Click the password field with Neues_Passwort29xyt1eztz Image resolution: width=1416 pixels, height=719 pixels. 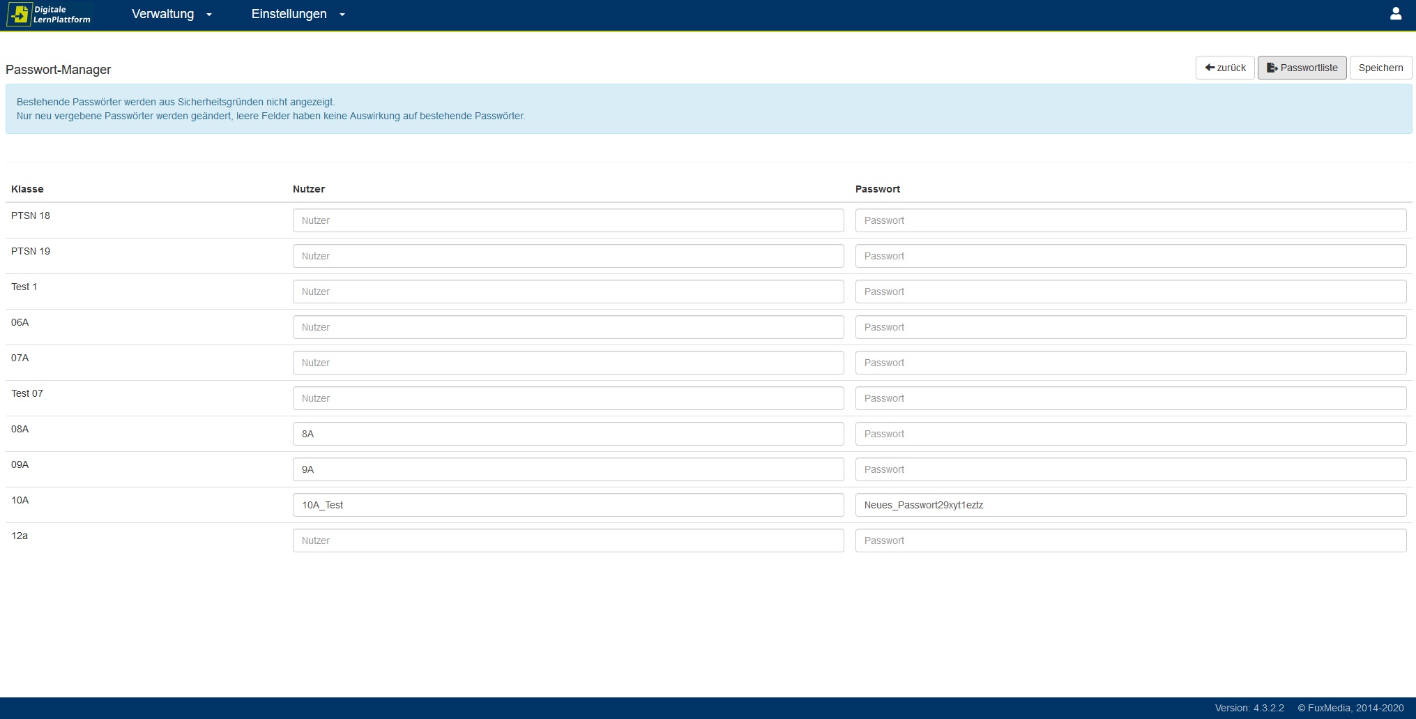coord(1131,505)
